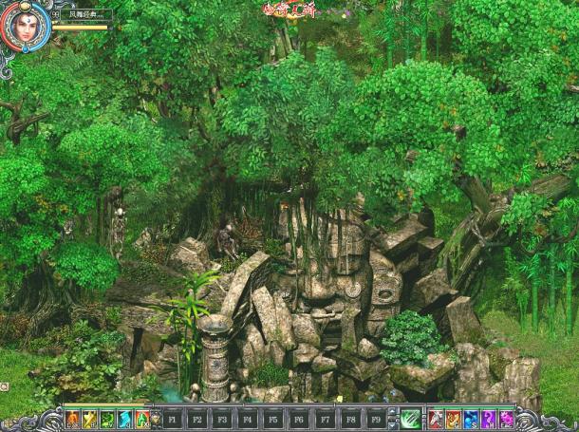The width and height of the screenshot is (579, 432).
Task: Click the blue orb below the portrait
Action: [x=26, y=48]
